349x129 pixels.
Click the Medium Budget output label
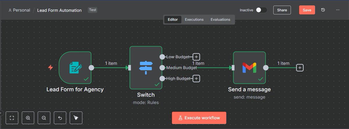(x=181, y=68)
